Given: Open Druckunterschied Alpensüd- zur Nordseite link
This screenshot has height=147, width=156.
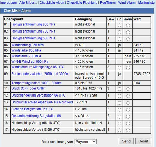Looking at the screenshot, I should (42, 102).
